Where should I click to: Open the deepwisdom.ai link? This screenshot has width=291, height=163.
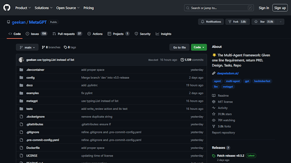pos(228,73)
